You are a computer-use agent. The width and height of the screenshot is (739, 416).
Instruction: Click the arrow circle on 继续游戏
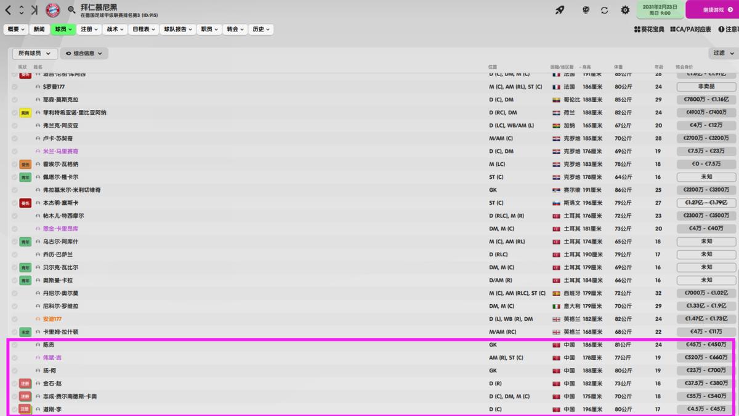(729, 10)
